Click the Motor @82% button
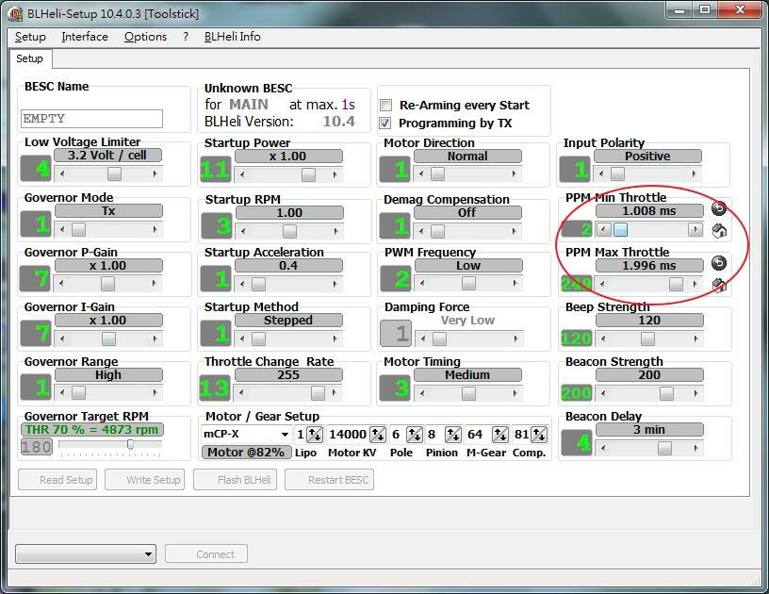 [x=246, y=453]
